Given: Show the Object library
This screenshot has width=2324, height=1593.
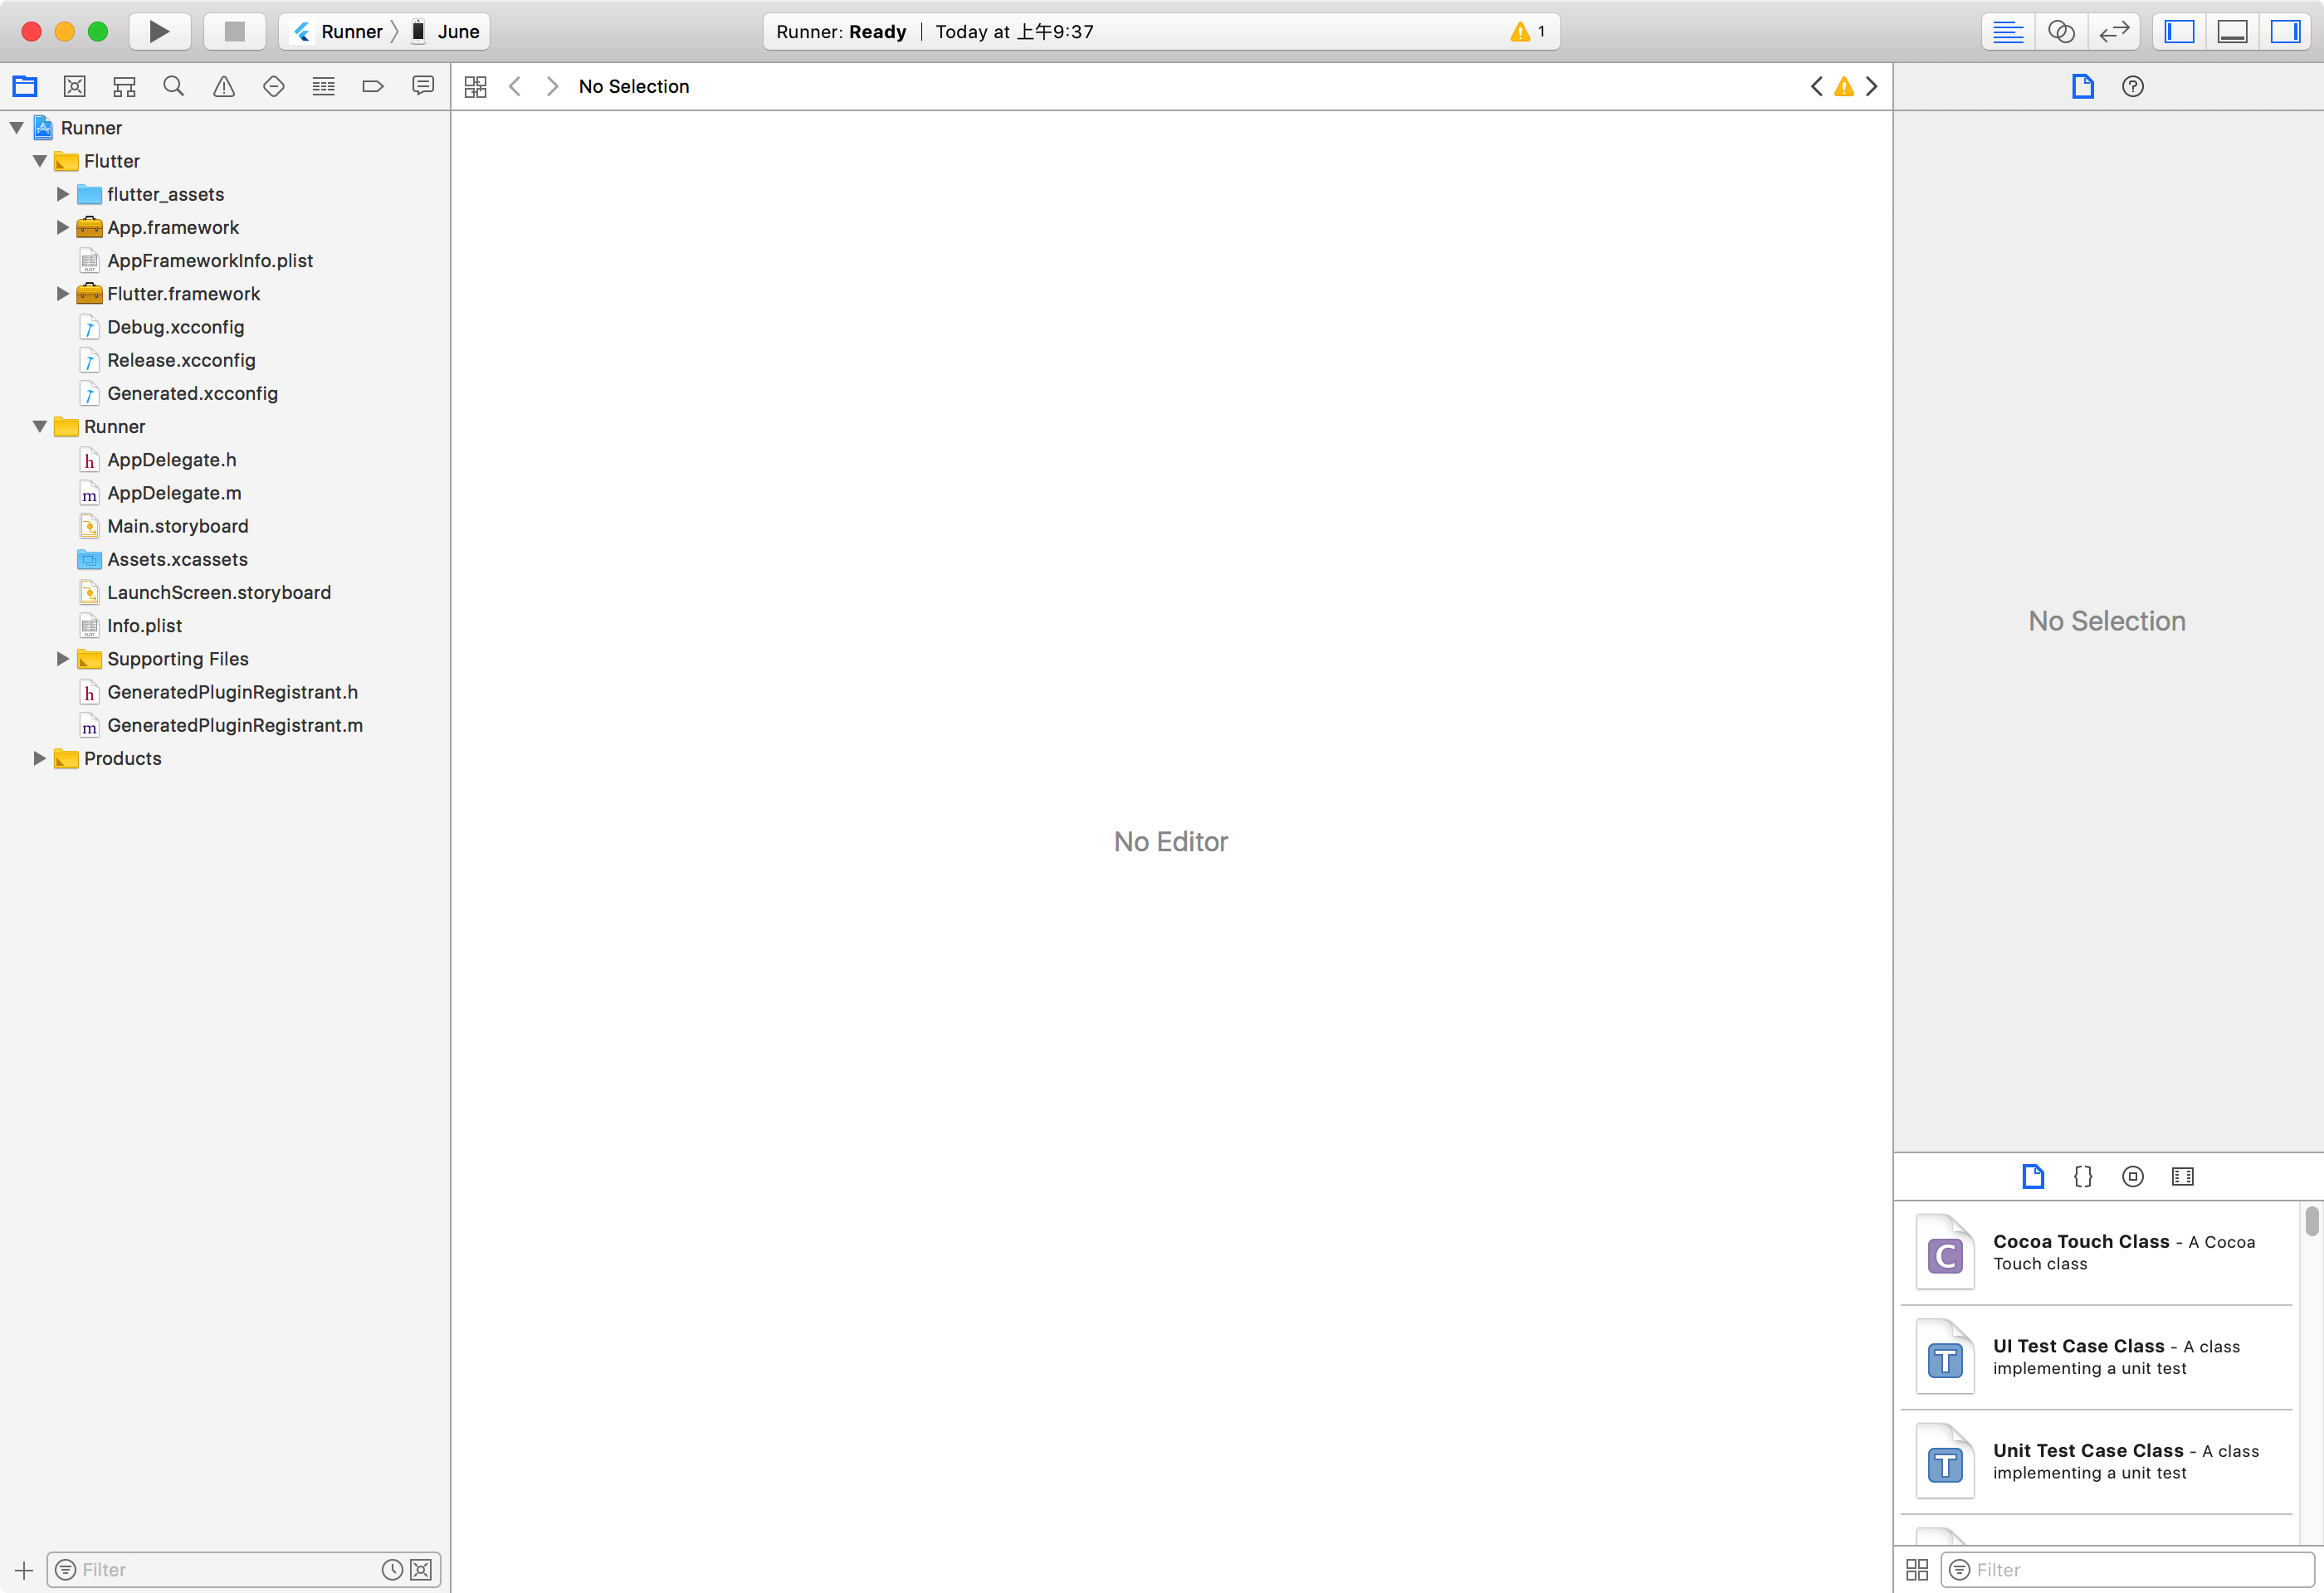Looking at the screenshot, I should coord(2133,1176).
